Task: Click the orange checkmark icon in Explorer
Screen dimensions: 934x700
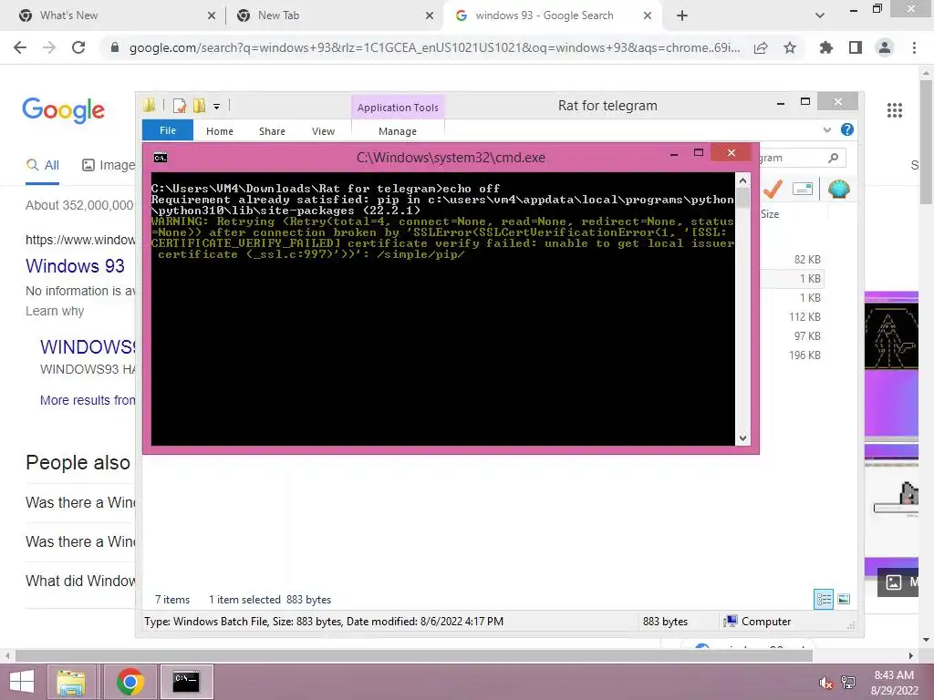Action: tap(773, 190)
